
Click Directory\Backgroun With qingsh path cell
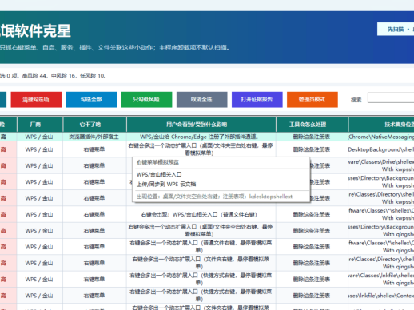click(x=381, y=231)
